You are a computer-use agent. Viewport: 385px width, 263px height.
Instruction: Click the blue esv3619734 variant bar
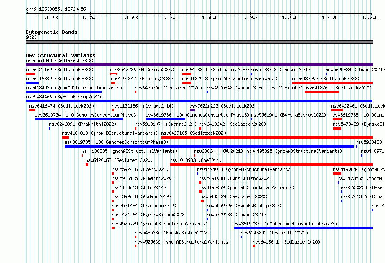(x=79, y=119)
